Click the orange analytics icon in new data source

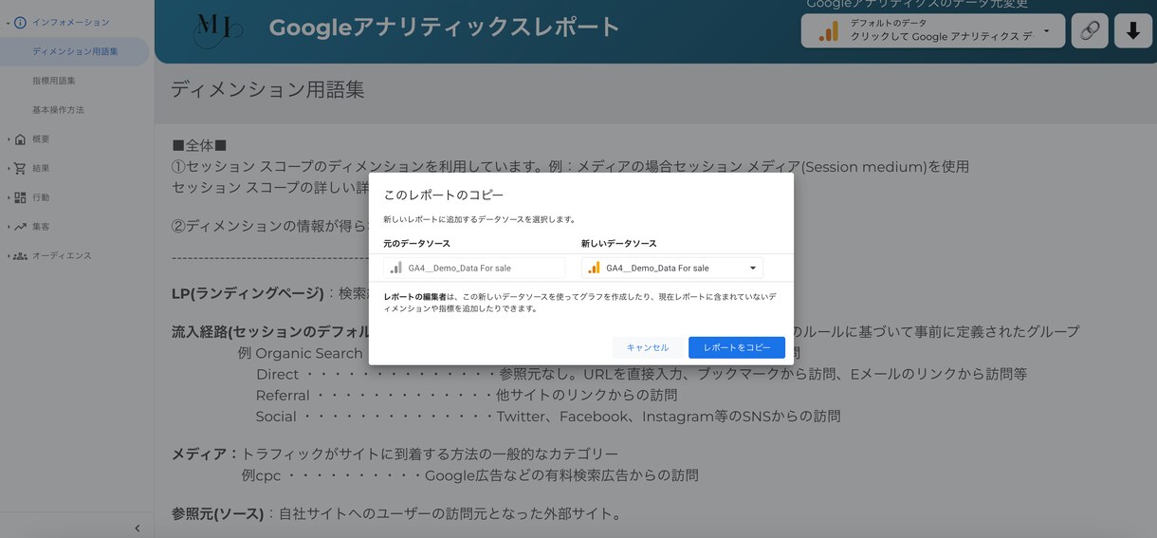click(x=594, y=268)
